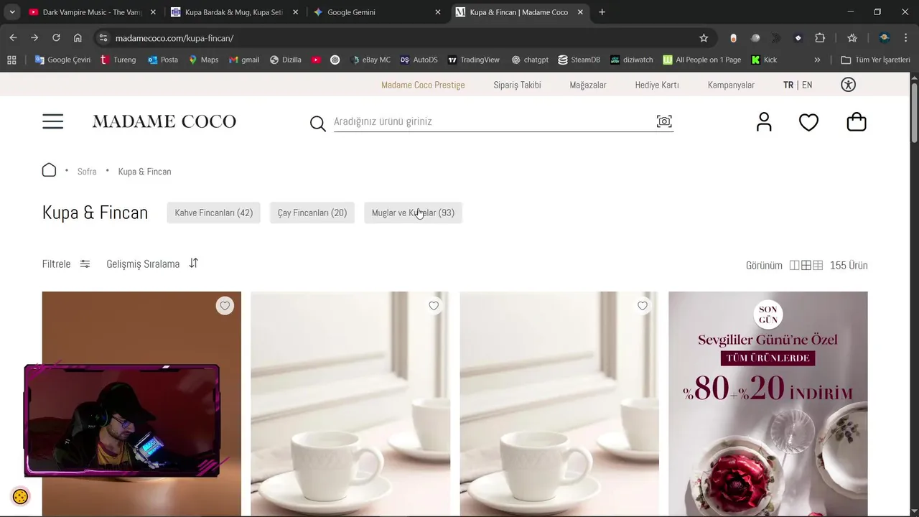The width and height of the screenshot is (919, 517).
Task: Go forward one page in the browser
Action: click(34, 38)
